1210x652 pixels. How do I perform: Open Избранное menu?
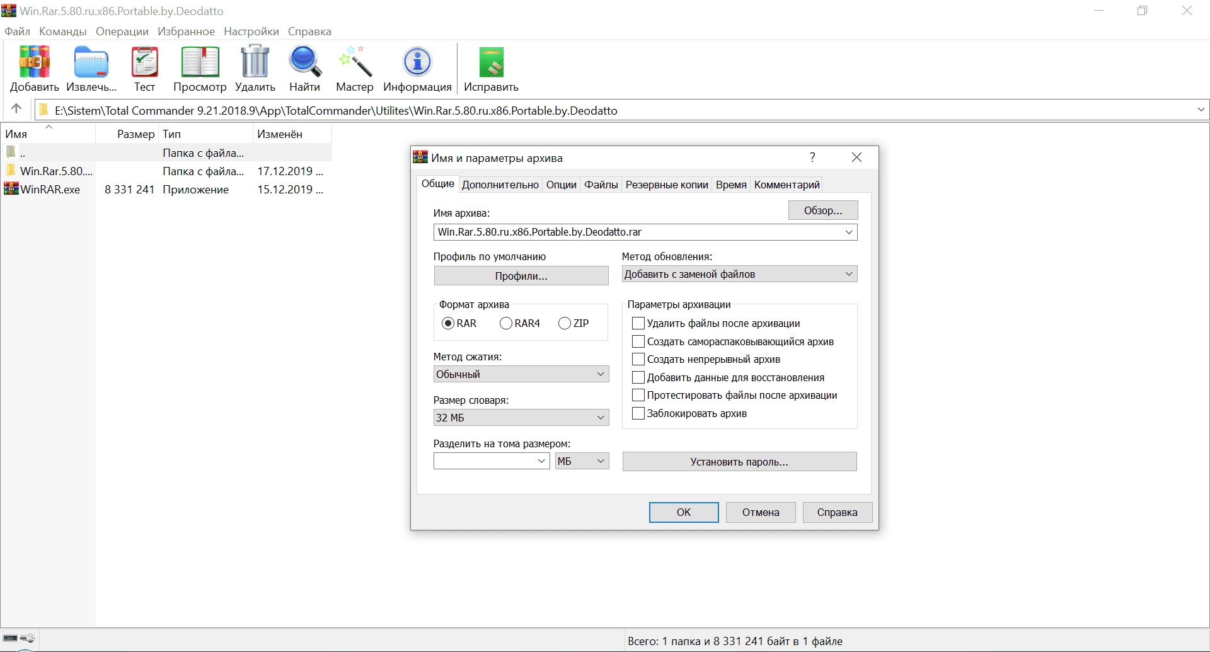coord(186,31)
